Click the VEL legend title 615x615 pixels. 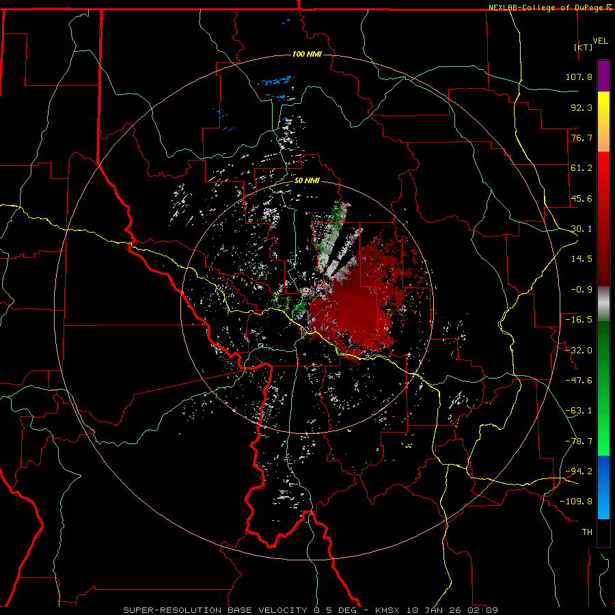coord(600,41)
